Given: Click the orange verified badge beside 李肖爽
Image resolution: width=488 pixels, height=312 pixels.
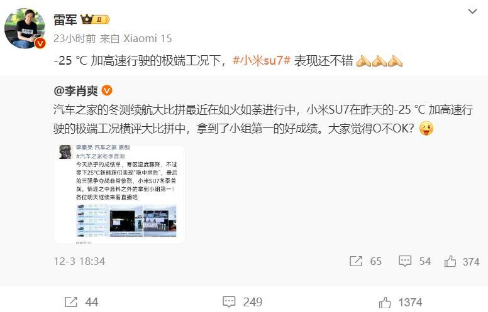Looking at the screenshot, I should 107,91.
